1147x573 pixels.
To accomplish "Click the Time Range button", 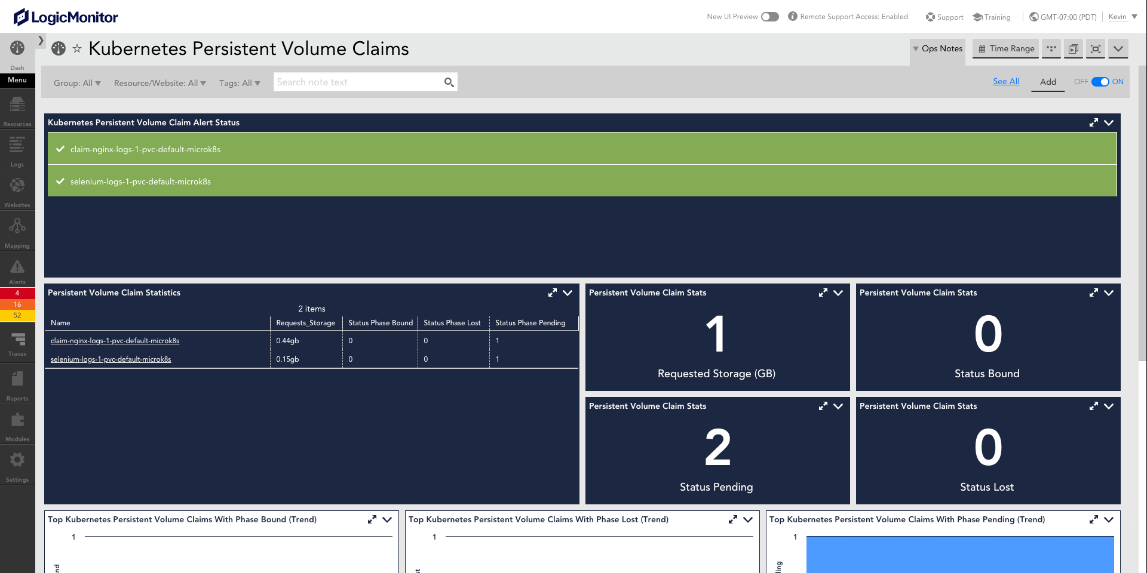I will pos(1005,49).
